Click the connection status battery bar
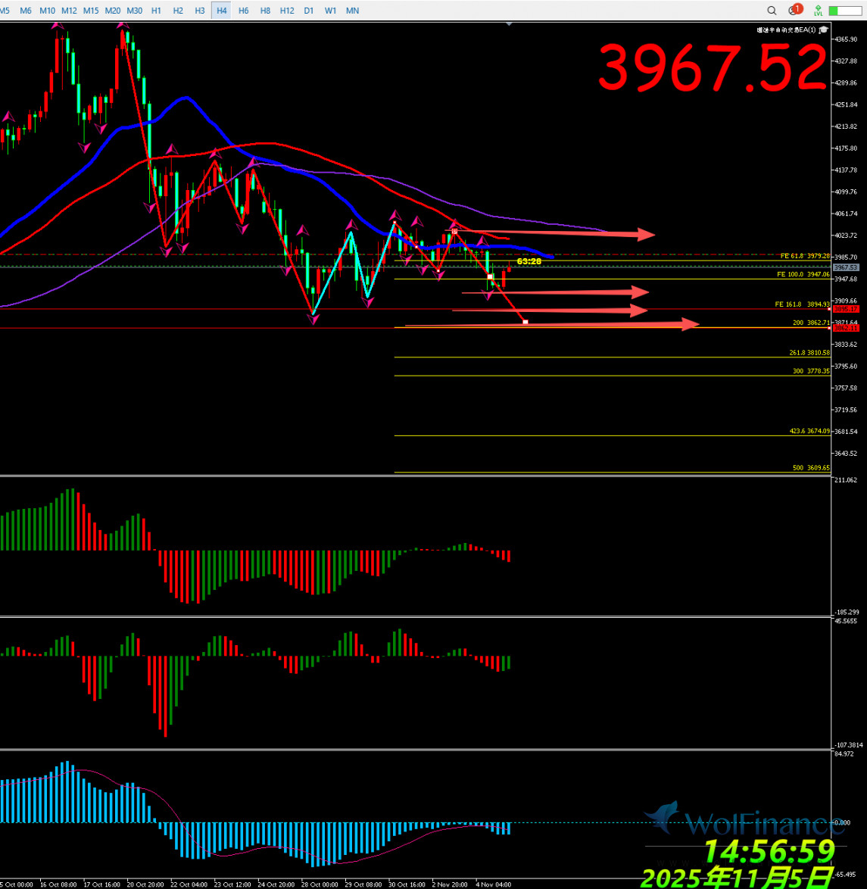 click(x=845, y=11)
